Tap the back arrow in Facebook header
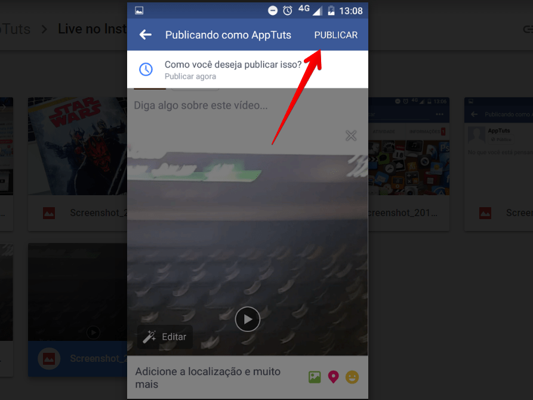 [x=146, y=35]
